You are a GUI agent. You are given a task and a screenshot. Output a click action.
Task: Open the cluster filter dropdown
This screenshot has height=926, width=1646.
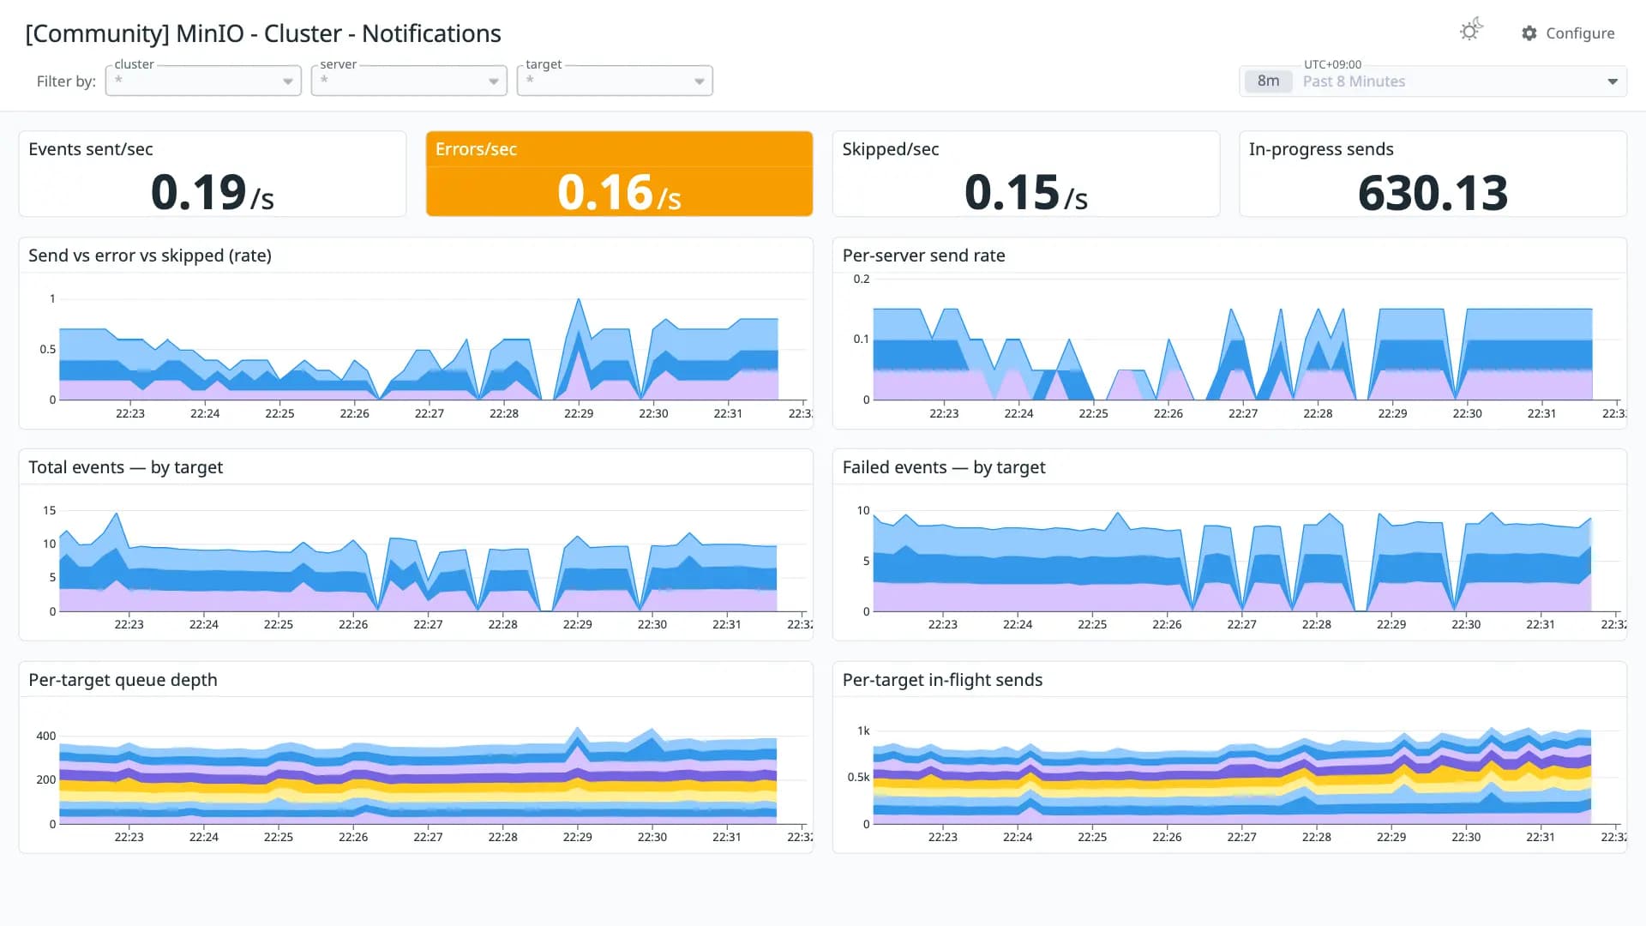[203, 81]
